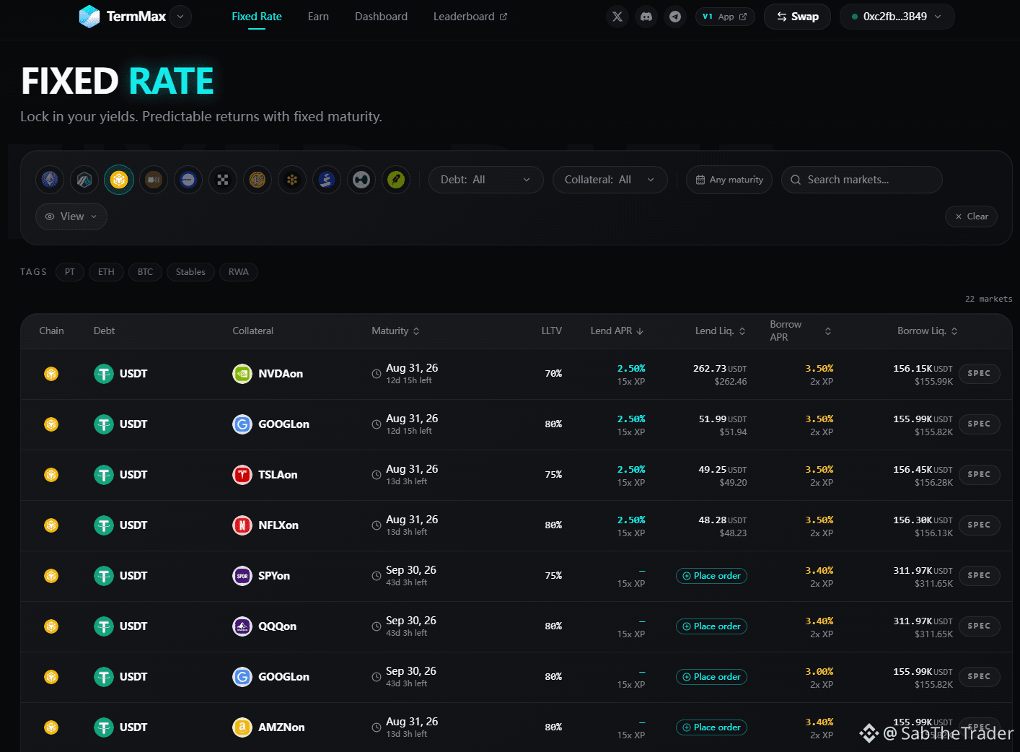Viewport: 1020px width, 752px height.
Task: Sort the table by Borrow Liq.
Action: (928, 331)
